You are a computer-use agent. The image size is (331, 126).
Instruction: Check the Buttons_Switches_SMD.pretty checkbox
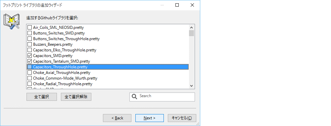29,33
